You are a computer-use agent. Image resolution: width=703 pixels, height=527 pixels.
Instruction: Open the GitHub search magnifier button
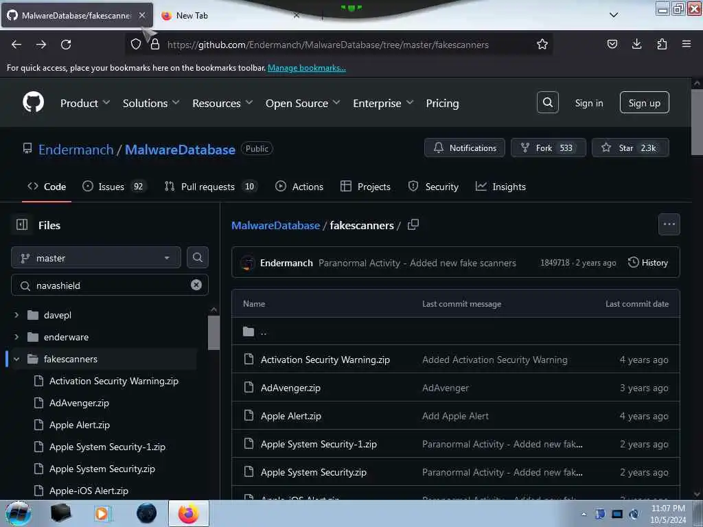point(547,103)
